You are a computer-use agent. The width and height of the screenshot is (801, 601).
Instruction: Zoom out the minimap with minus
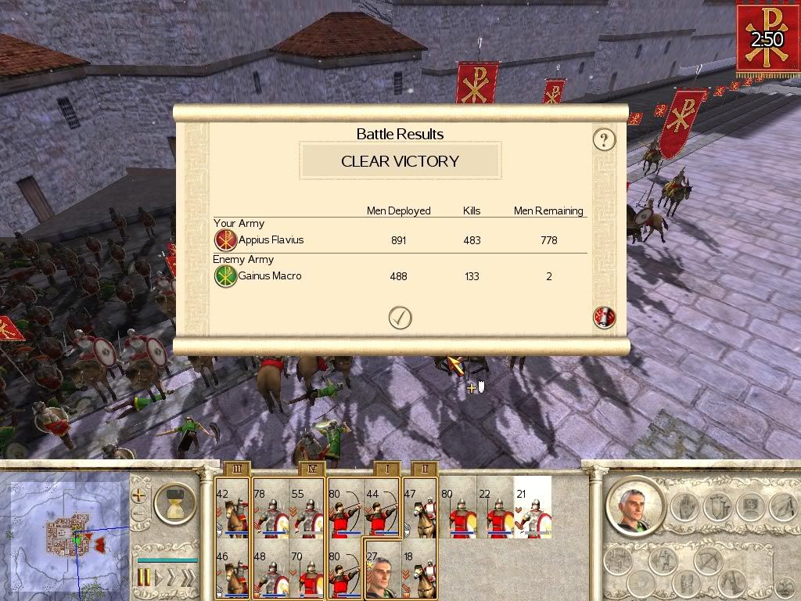click(138, 513)
